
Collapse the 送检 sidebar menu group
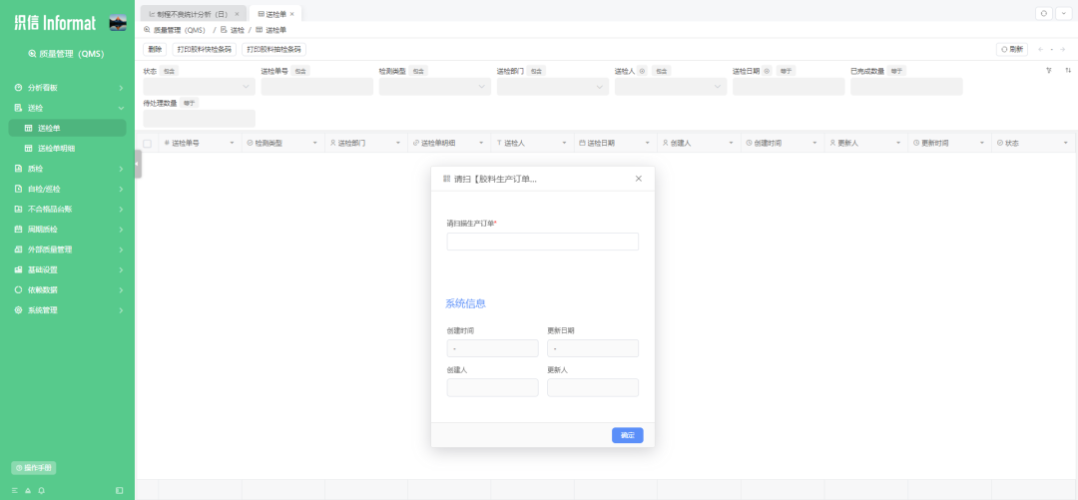coord(68,108)
